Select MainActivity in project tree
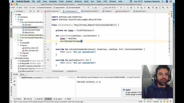The image size is (184, 103). (x=29, y=32)
